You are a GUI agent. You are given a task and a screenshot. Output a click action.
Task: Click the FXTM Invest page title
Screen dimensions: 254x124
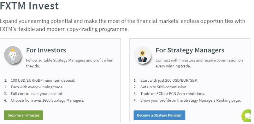29,6
